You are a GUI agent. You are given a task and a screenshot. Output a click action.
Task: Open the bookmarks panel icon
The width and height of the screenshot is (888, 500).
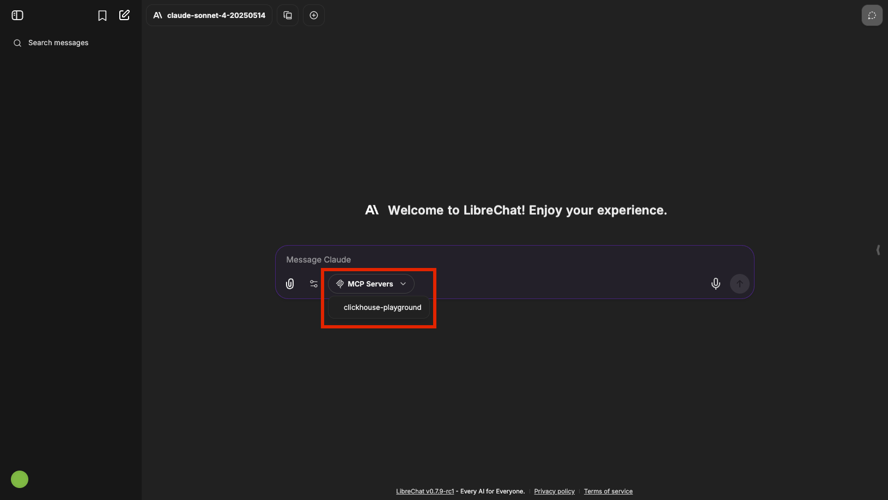(x=102, y=15)
